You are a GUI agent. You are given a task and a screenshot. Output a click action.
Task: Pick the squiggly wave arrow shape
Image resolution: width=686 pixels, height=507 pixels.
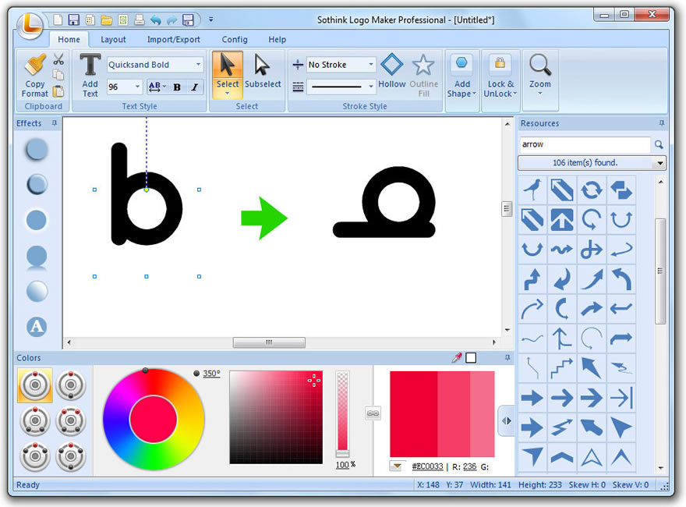tap(562, 250)
